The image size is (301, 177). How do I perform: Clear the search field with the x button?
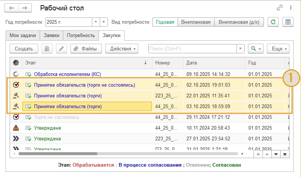[240, 49]
